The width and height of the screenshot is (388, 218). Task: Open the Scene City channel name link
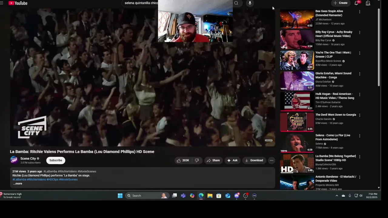[28, 159]
